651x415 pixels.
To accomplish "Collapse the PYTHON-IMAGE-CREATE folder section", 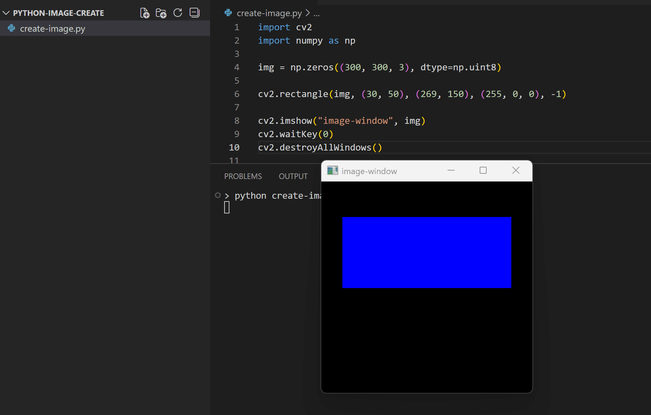I will (x=6, y=13).
